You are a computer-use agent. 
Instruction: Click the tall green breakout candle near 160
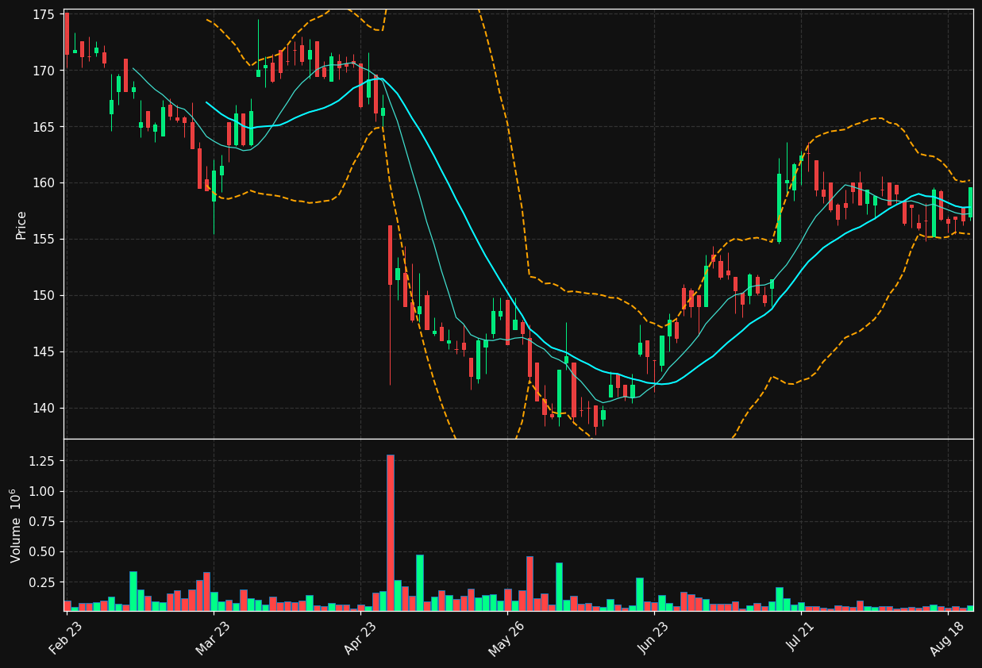pyautogui.click(x=780, y=208)
